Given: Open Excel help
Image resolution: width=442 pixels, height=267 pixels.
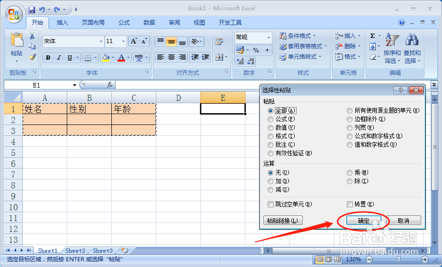Looking at the screenshot, I should click(x=402, y=23).
